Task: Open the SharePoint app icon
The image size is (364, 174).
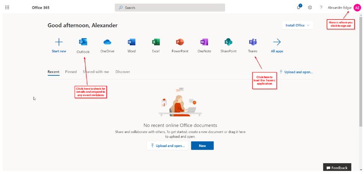Action: point(228,42)
